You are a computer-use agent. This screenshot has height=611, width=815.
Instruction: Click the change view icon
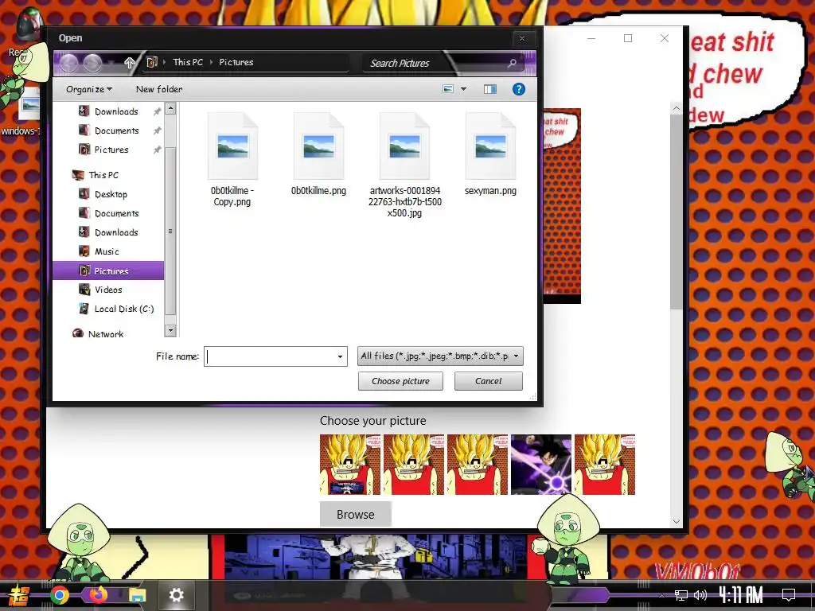(448, 89)
